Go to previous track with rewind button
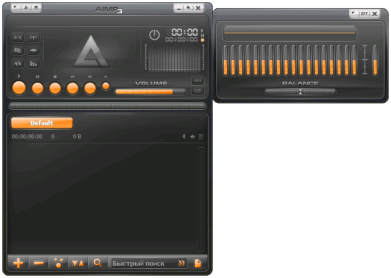Screen dimensions: 391x278 73,88
